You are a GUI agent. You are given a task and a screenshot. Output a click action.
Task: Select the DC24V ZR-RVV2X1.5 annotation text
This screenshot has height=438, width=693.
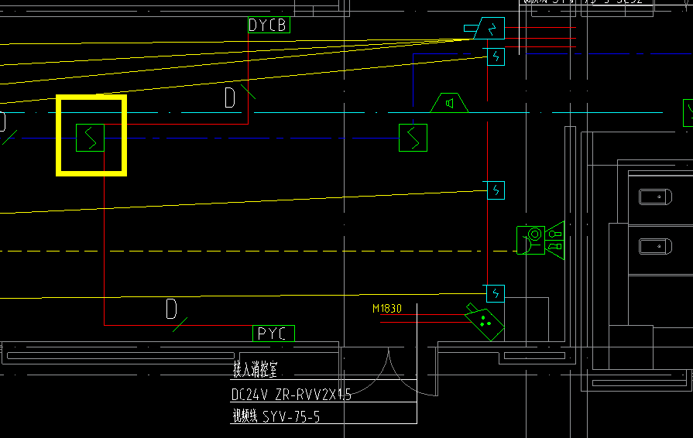point(291,395)
